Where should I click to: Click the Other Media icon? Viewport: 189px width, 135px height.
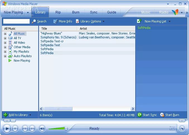point(10,47)
